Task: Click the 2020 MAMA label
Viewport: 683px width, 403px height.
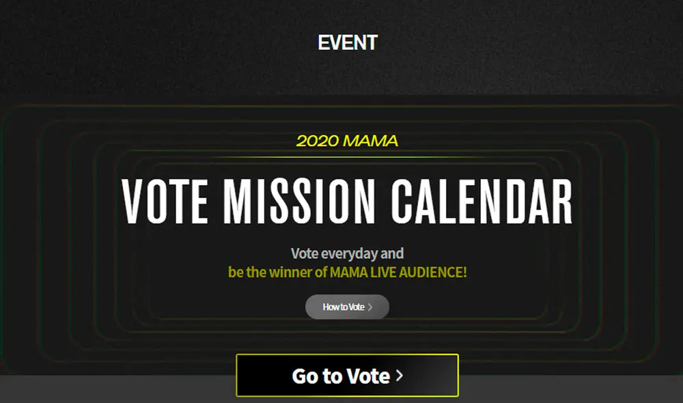Action: point(347,141)
